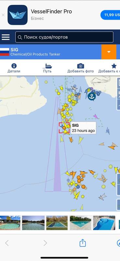Select the SIG vessel in the red bracket

click(64, 128)
